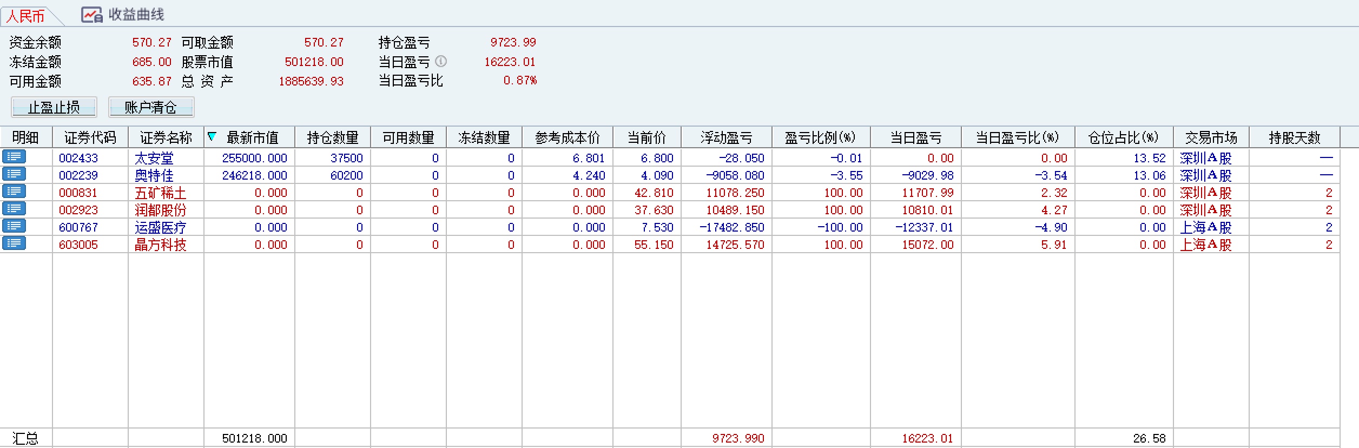Viewport: 1359px width, 448px height.
Task: Click stock code 002433
Action: pos(78,158)
